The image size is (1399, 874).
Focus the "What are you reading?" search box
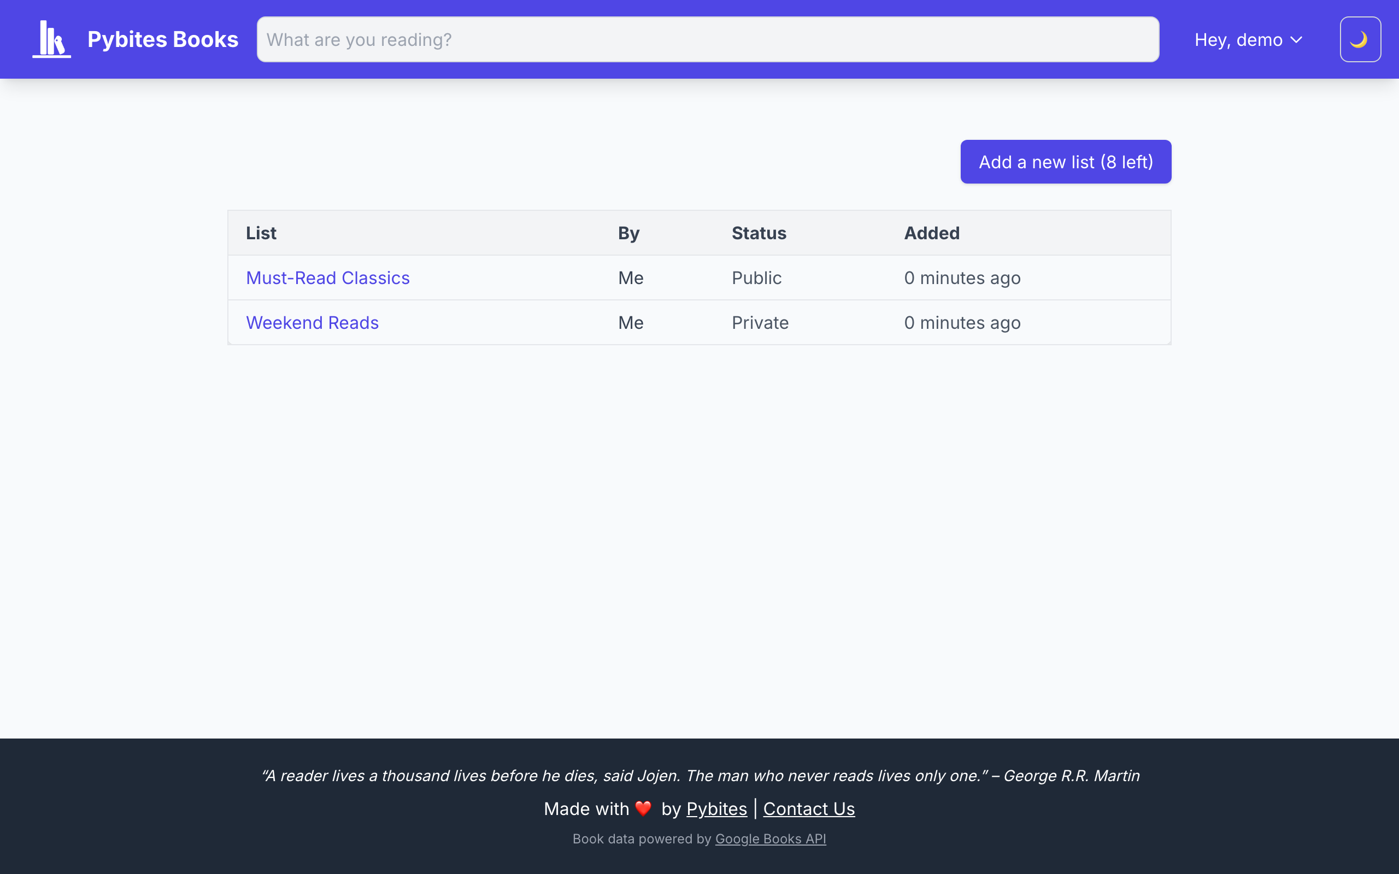tap(708, 39)
